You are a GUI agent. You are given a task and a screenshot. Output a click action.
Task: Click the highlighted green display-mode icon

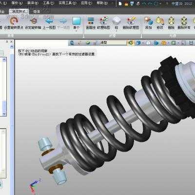pyautogui.click(x=131, y=43)
